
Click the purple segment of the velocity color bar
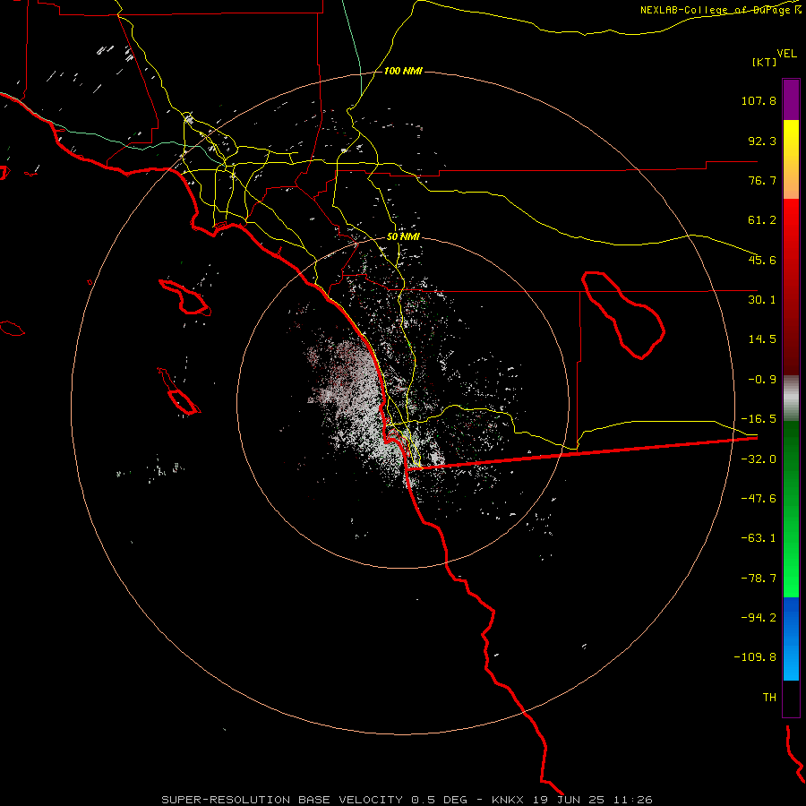point(791,99)
